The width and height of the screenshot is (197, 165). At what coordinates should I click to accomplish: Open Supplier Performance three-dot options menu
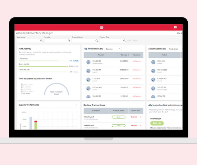(77, 105)
